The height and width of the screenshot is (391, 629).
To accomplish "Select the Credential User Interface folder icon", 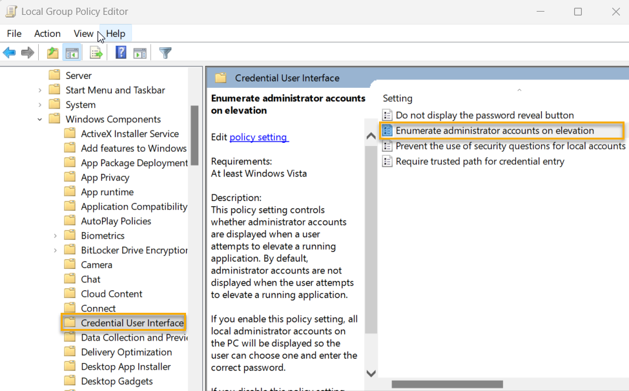I will click(71, 322).
